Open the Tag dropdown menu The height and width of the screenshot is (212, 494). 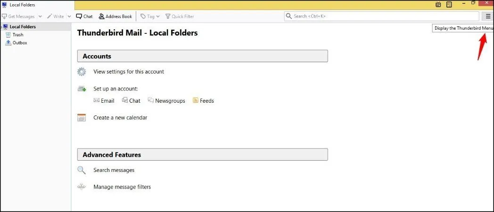pos(150,16)
